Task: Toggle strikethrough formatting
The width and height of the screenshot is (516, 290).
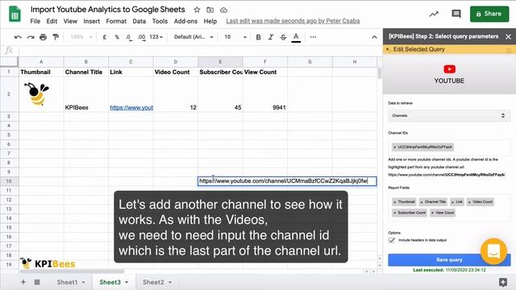Action: [283, 37]
